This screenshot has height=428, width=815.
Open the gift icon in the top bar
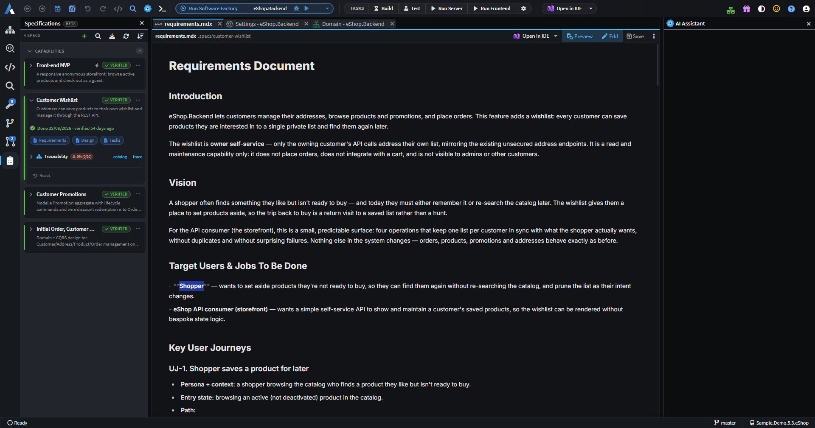click(747, 8)
